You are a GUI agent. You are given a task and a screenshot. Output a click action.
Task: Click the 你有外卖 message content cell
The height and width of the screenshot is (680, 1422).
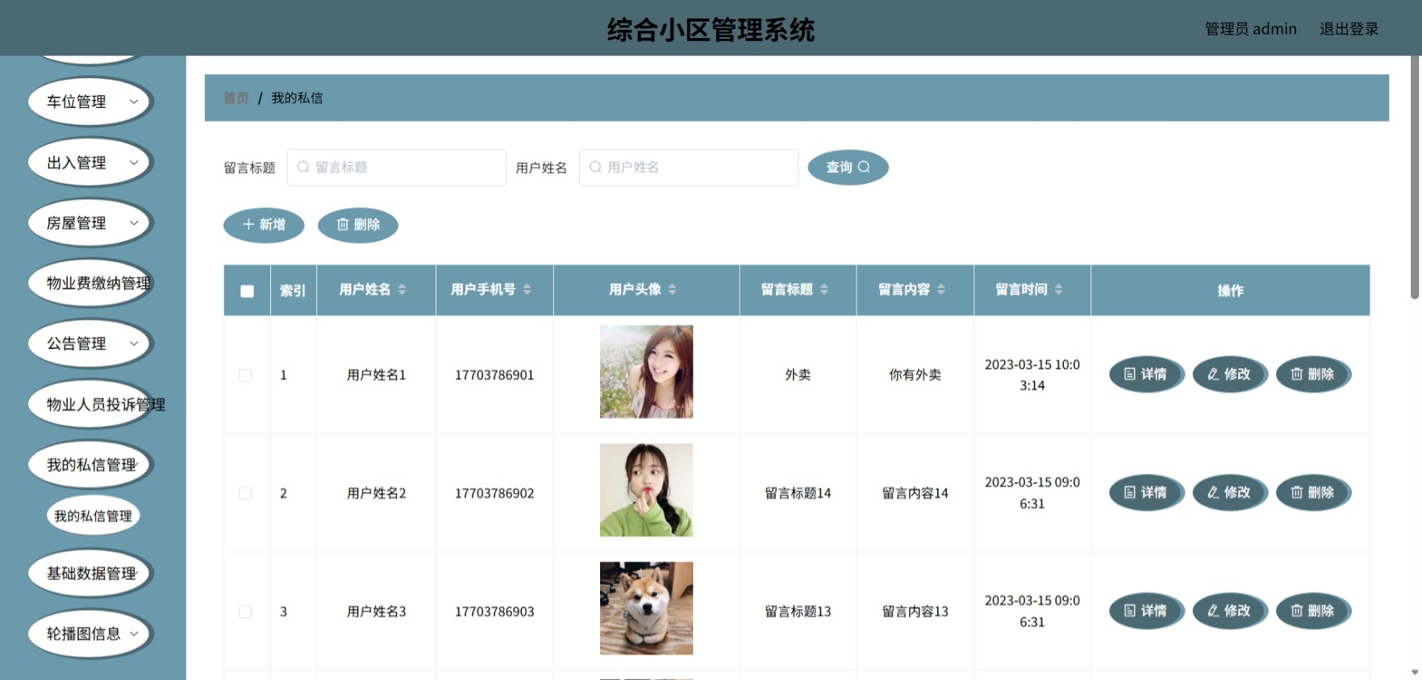[x=915, y=375]
